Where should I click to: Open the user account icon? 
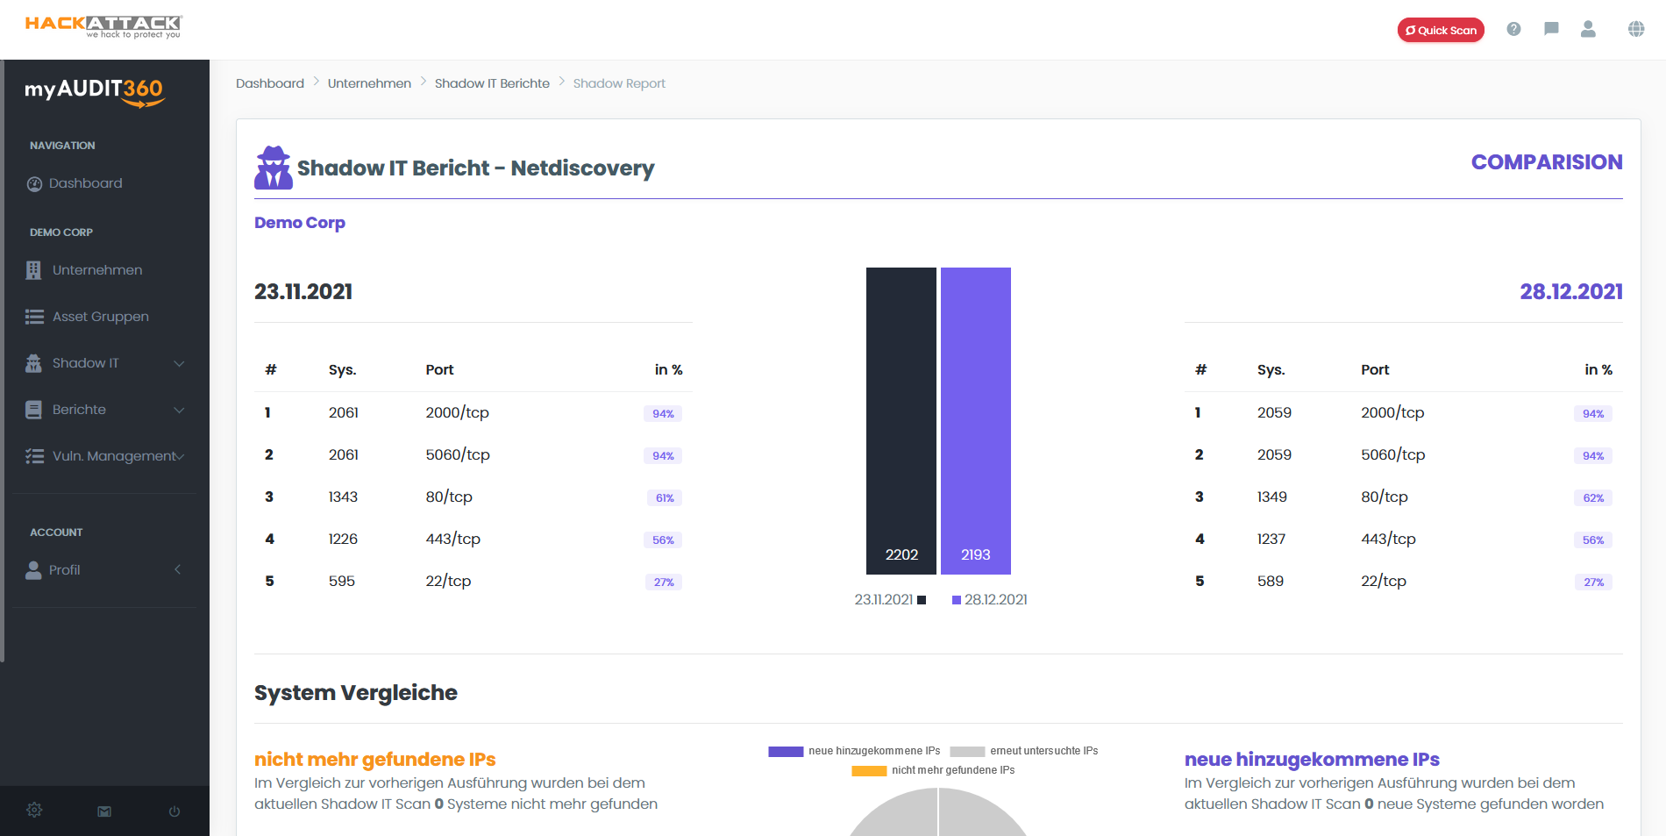pyautogui.click(x=1588, y=29)
